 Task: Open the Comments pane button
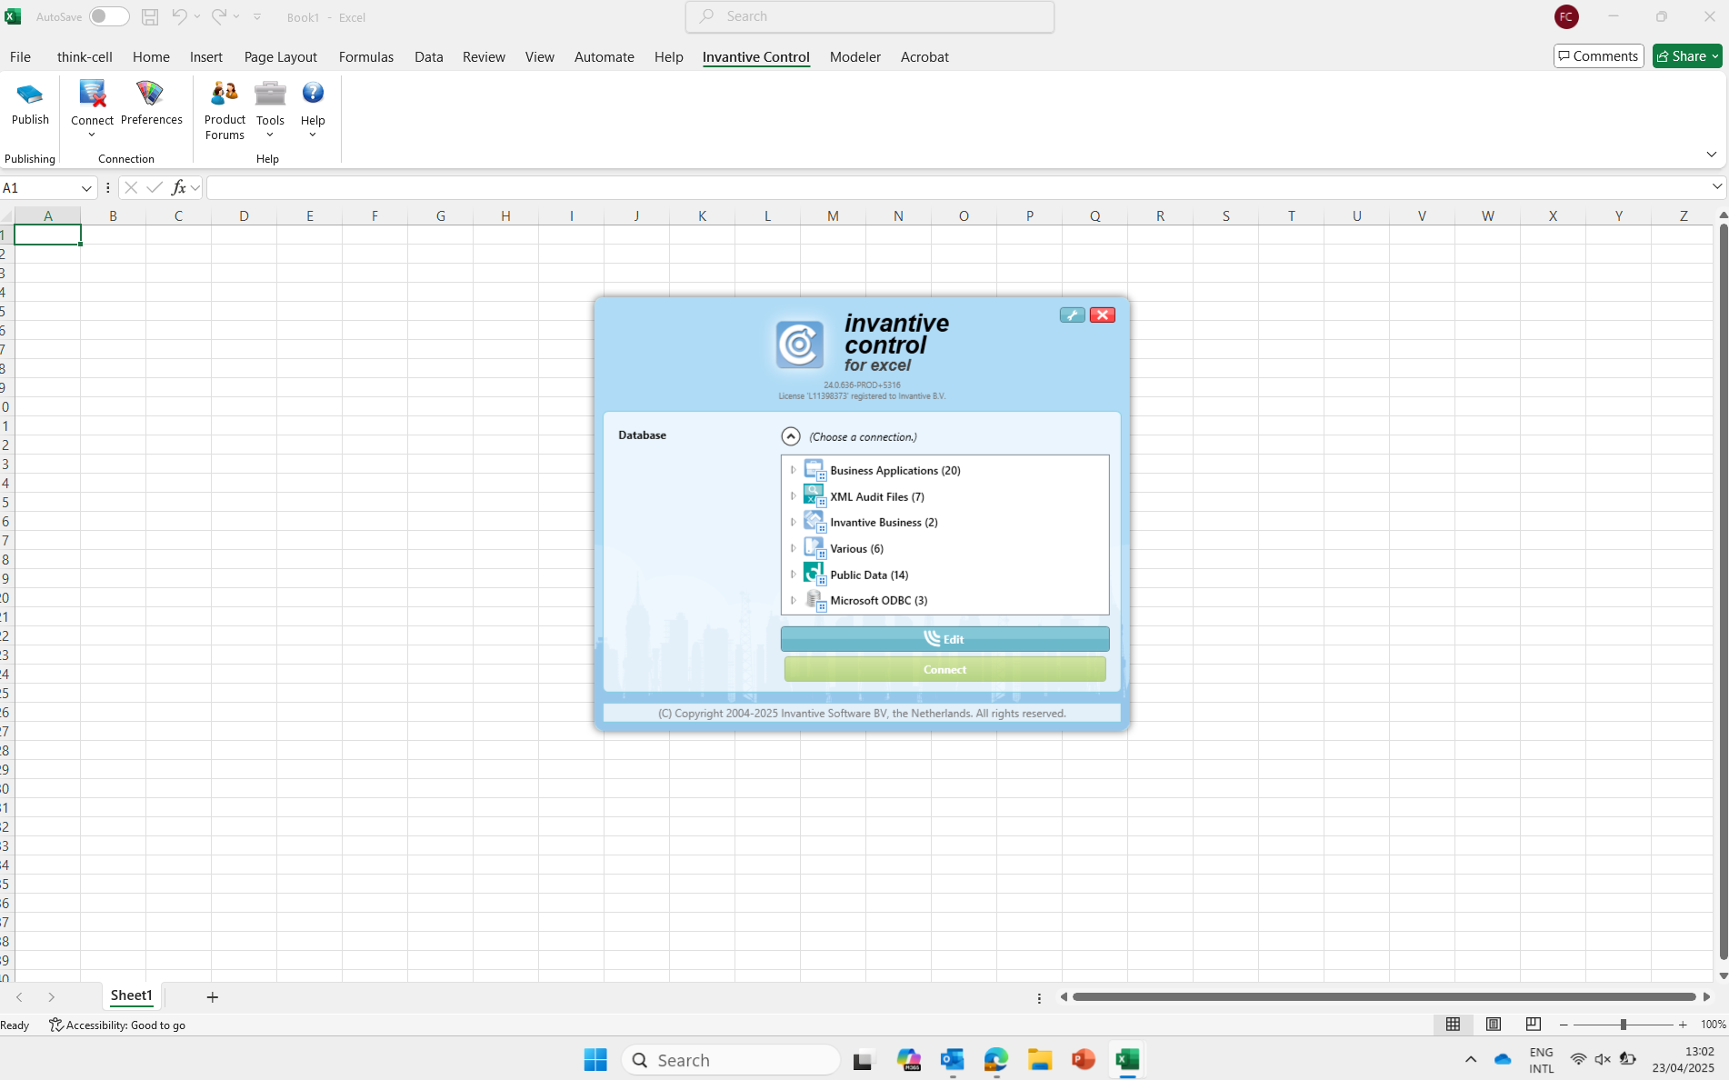tap(1598, 56)
